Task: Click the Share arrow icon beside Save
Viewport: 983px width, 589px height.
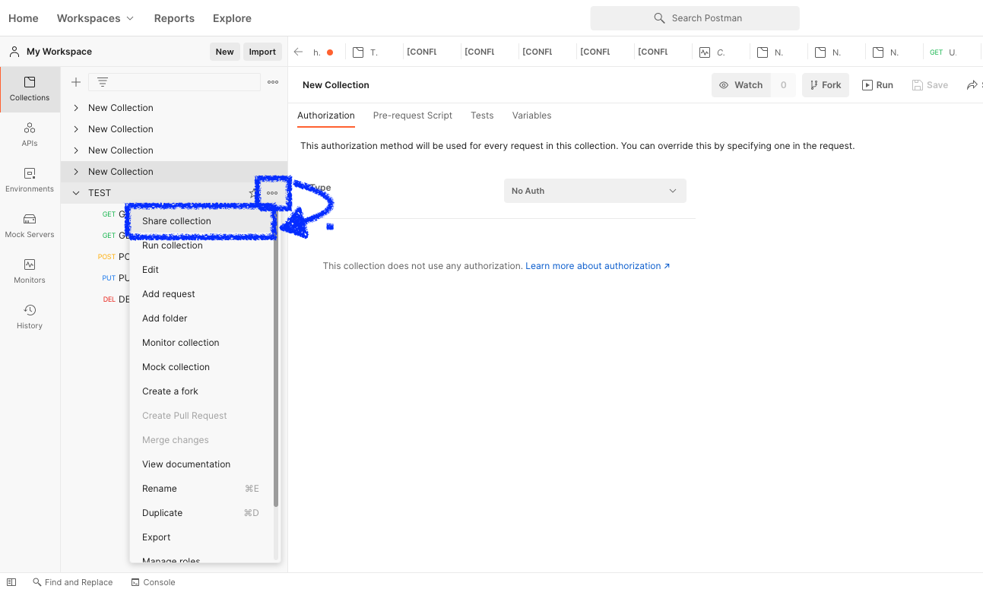Action: 974,85
